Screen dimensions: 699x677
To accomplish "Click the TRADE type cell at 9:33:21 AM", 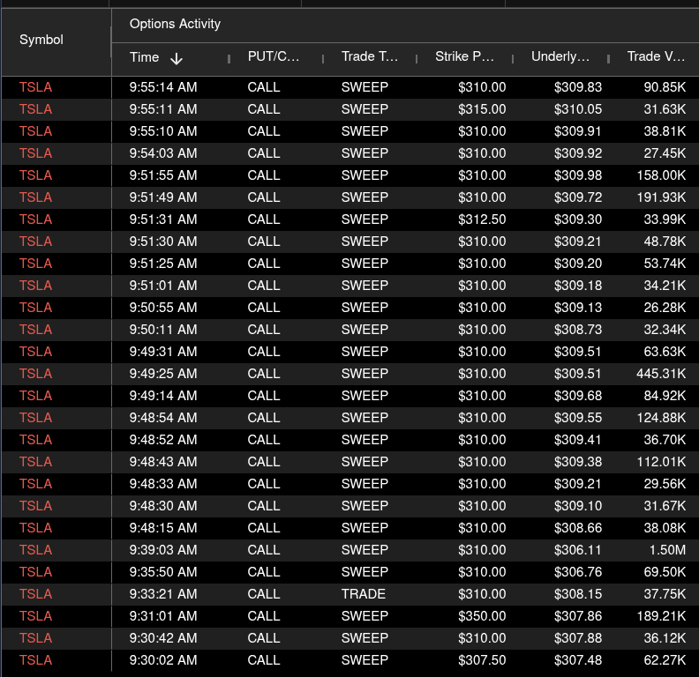I will pyautogui.click(x=364, y=594).
